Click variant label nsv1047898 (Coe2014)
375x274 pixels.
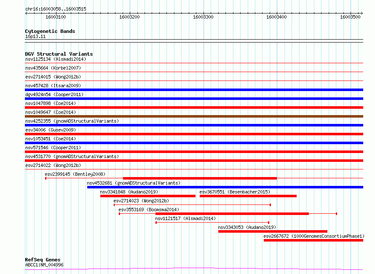click(51, 103)
